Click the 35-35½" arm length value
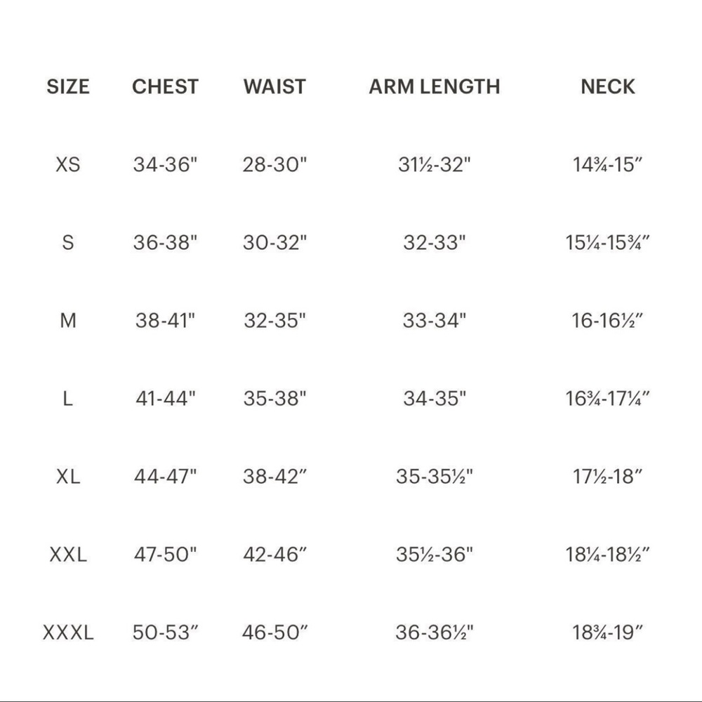The image size is (702, 702). pos(435,476)
